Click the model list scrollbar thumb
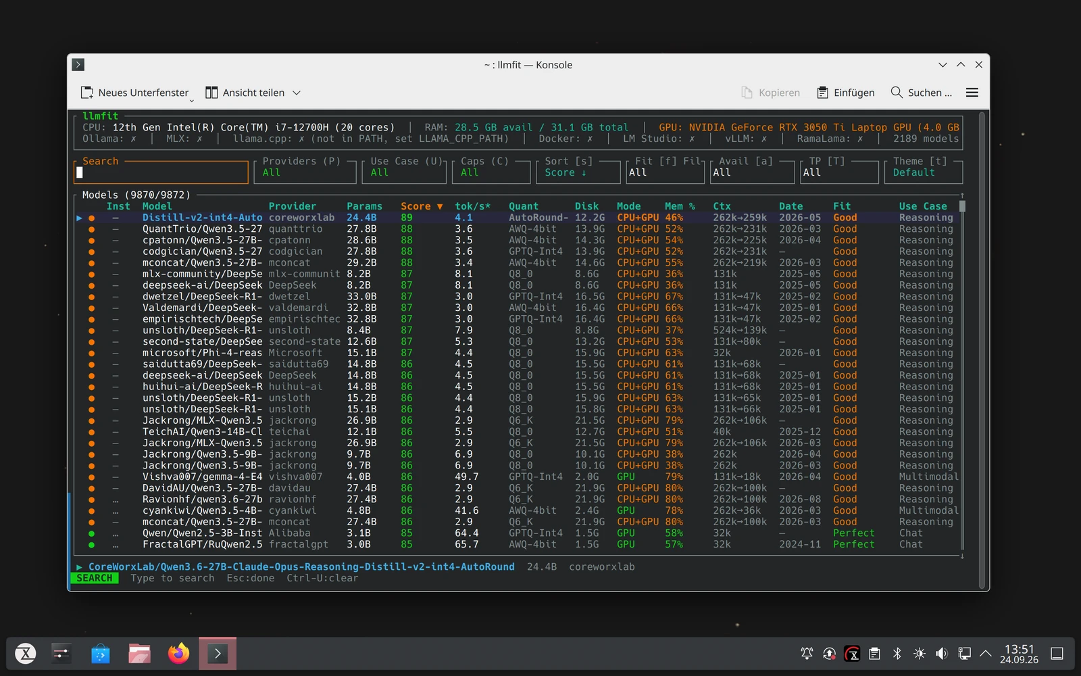Image resolution: width=1081 pixels, height=676 pixels. point(962,206)
